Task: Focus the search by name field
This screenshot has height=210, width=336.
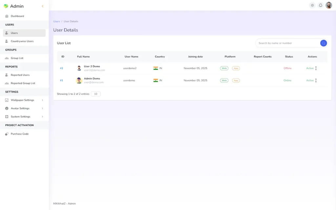Action: [287, 43]
